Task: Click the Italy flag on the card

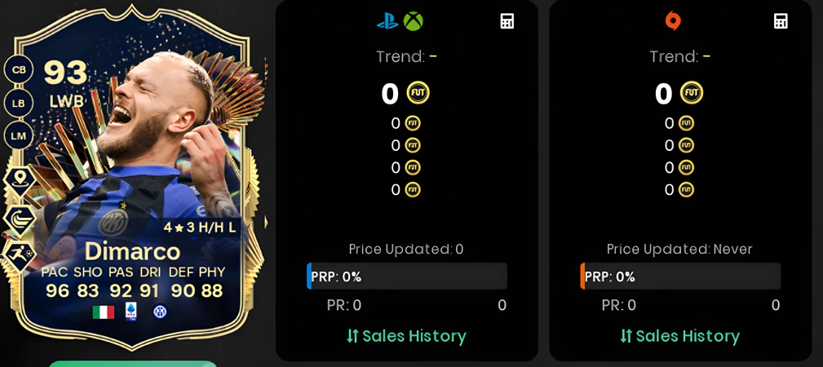Action: click(104, 312)
